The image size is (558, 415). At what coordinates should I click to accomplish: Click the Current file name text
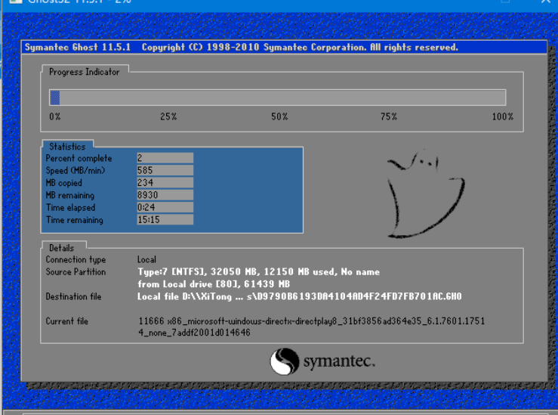(310, 327)
